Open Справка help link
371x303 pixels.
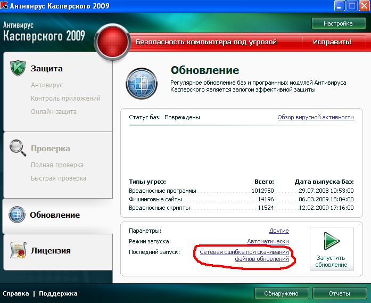point(16,293)
